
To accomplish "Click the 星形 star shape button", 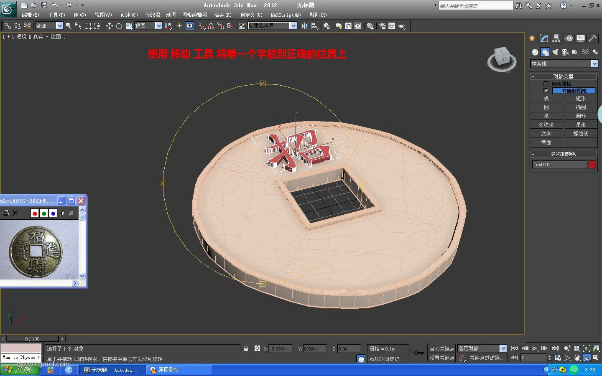I will pyautogui.click(x=581, y=125).
